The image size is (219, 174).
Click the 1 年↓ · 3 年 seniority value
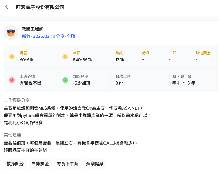tap(182, 83)
